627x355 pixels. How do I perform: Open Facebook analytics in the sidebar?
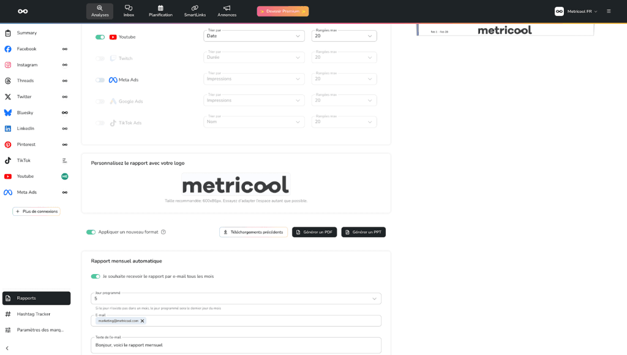click(26, 49)
